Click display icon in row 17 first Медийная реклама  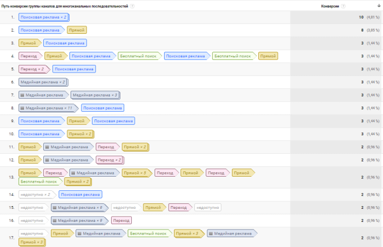[79, 233]
